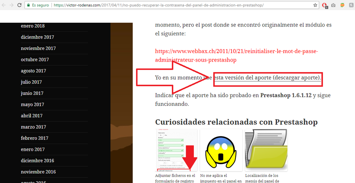Click the browser back arrow

tap(4, 5)
